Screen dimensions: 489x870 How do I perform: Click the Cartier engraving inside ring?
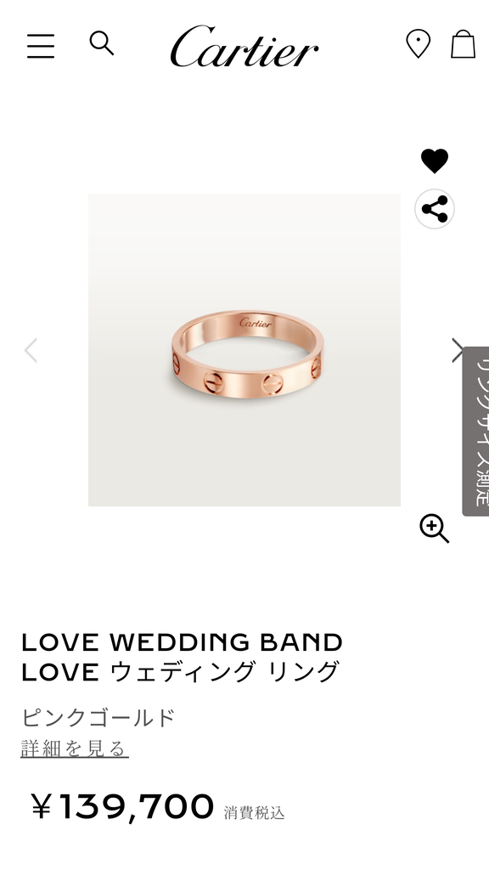pos(256,322)
